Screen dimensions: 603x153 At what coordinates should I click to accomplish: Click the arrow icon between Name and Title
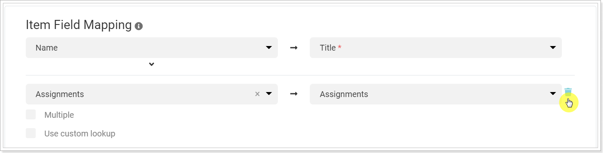click(294, 48)
